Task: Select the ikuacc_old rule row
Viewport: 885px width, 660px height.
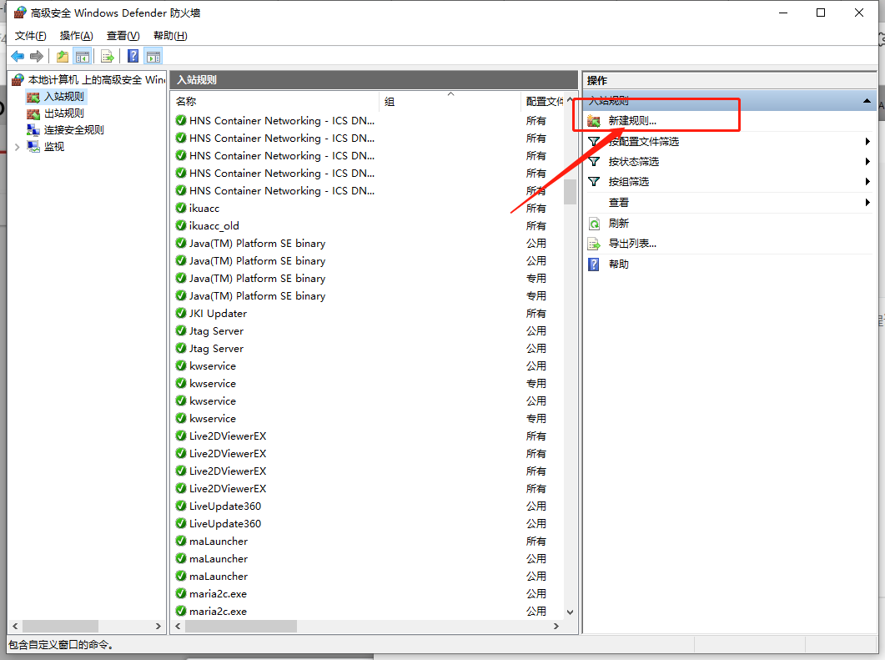Action: pos(368,225)
